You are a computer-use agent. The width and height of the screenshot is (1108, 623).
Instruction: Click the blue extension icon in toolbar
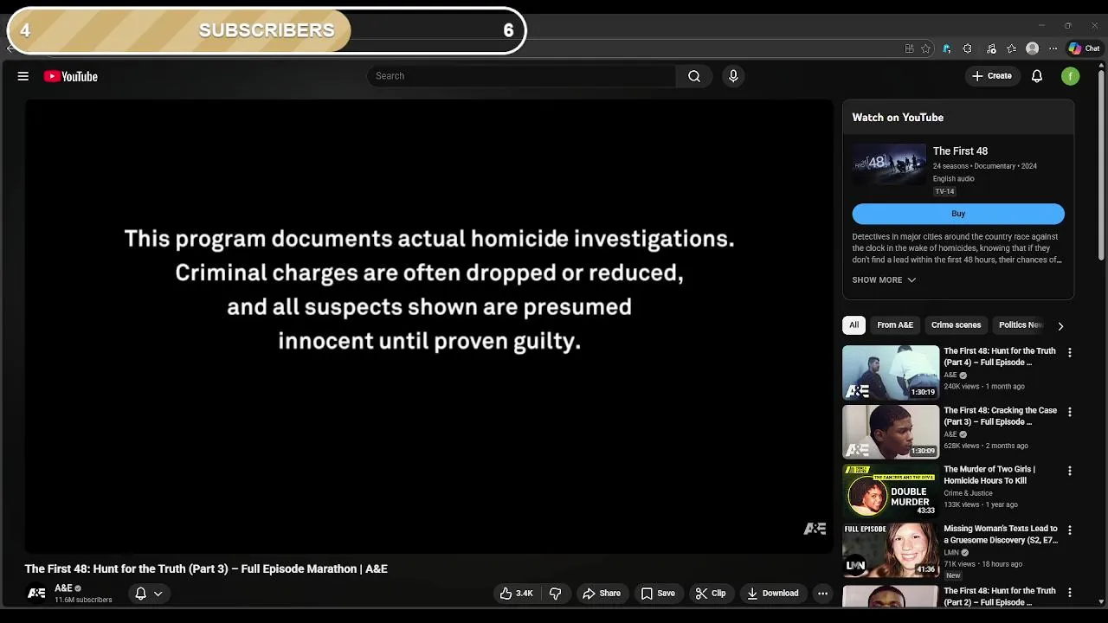click(946, 48)
